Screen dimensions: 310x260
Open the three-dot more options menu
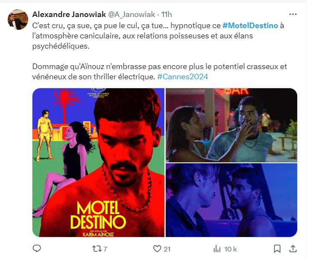pos(293,14)
